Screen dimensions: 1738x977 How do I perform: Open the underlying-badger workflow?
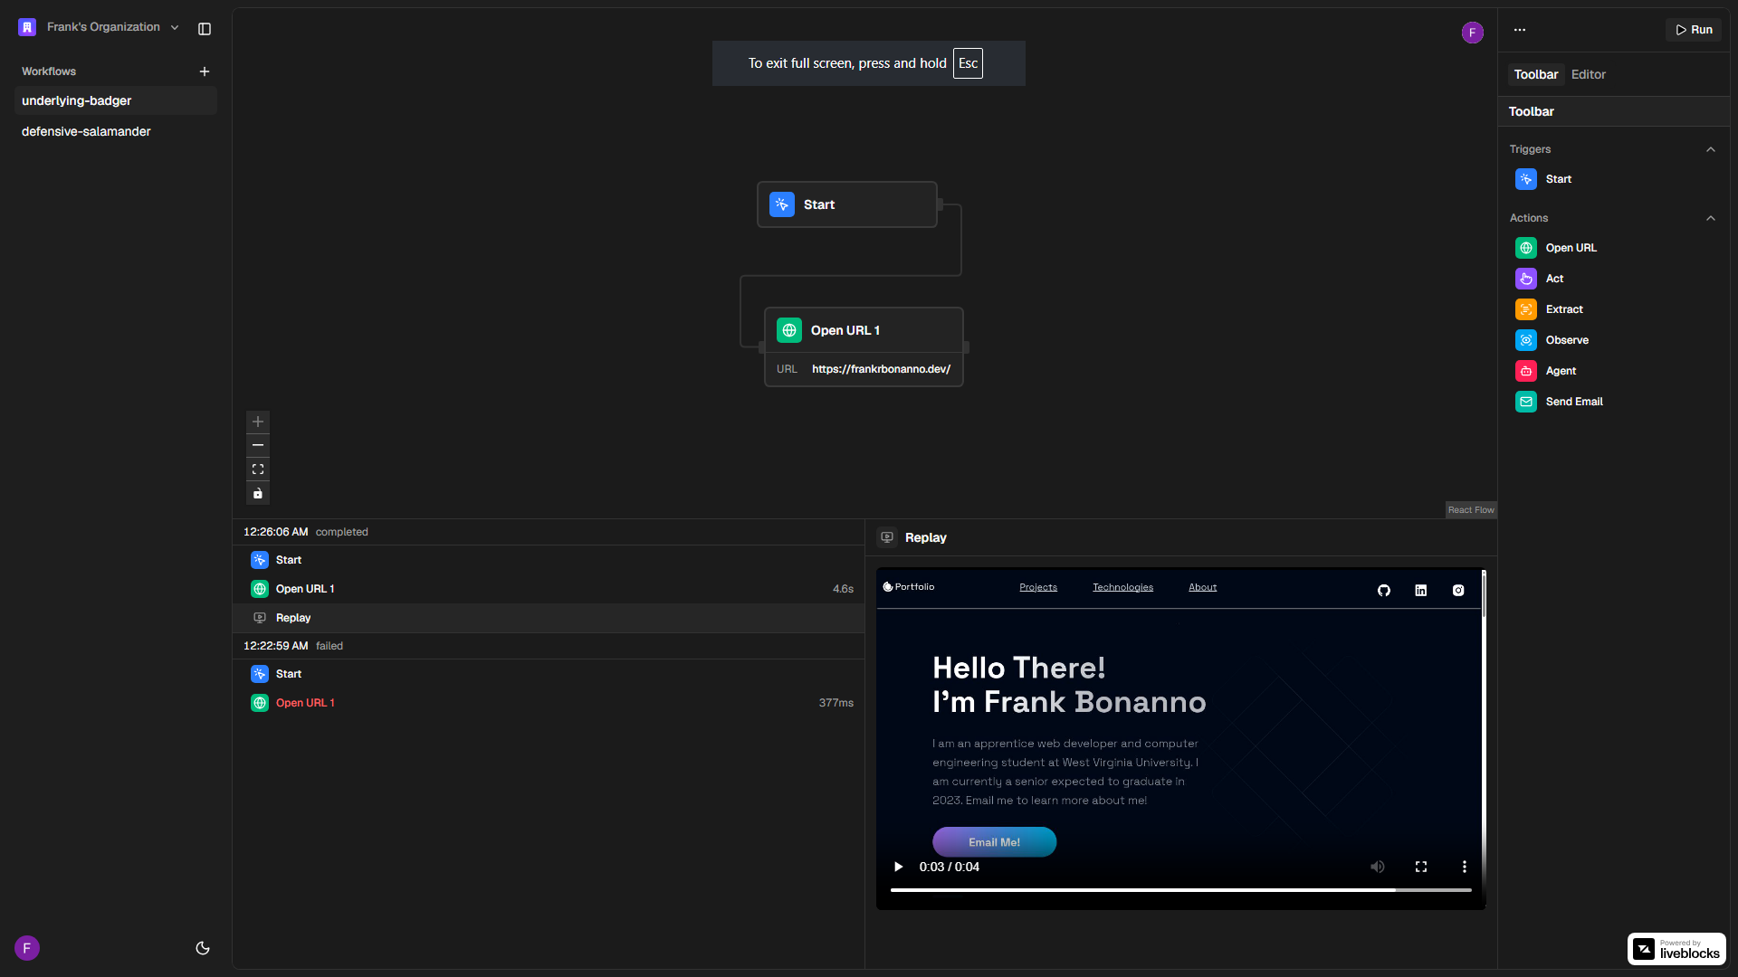click(x=116, y=100)
